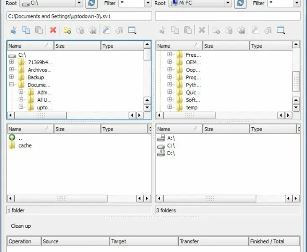Open the view layout dropdown in right pane toolbar

coord(281,30)
